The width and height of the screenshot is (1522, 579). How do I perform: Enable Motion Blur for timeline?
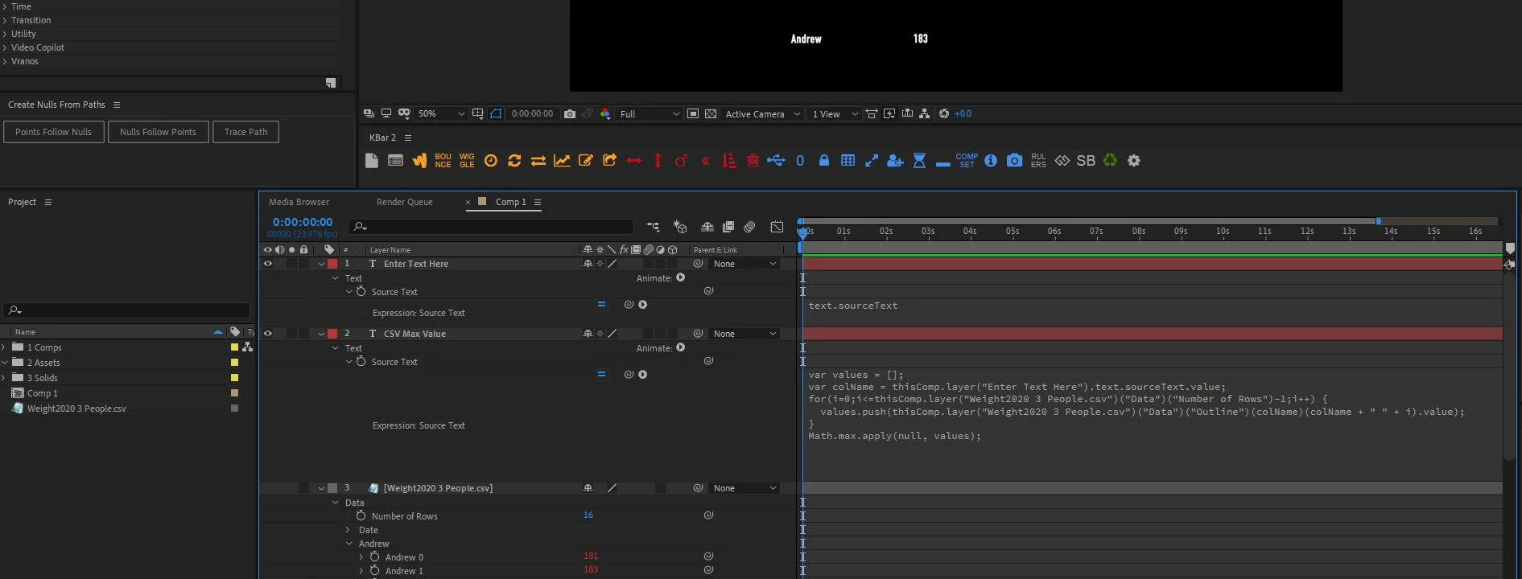tap(749, 228)
